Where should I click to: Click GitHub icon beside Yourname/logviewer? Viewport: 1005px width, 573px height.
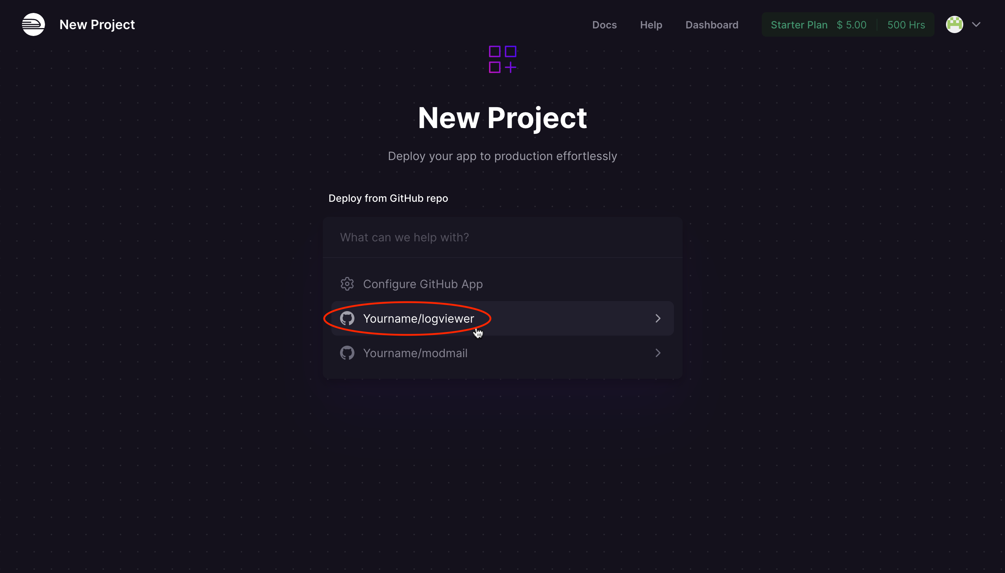tap(347, 318)
